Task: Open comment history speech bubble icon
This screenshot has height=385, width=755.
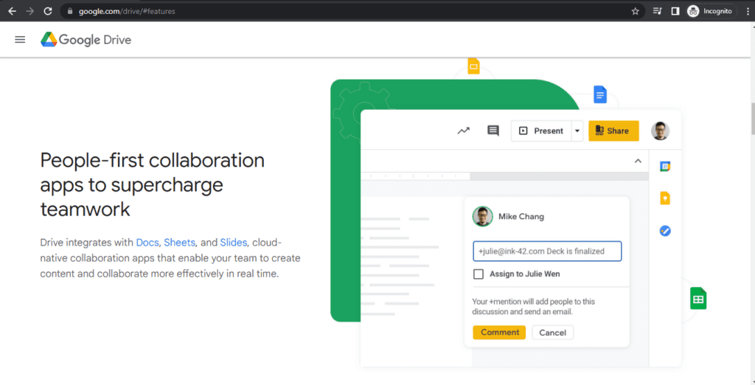Action: point(493,131)
